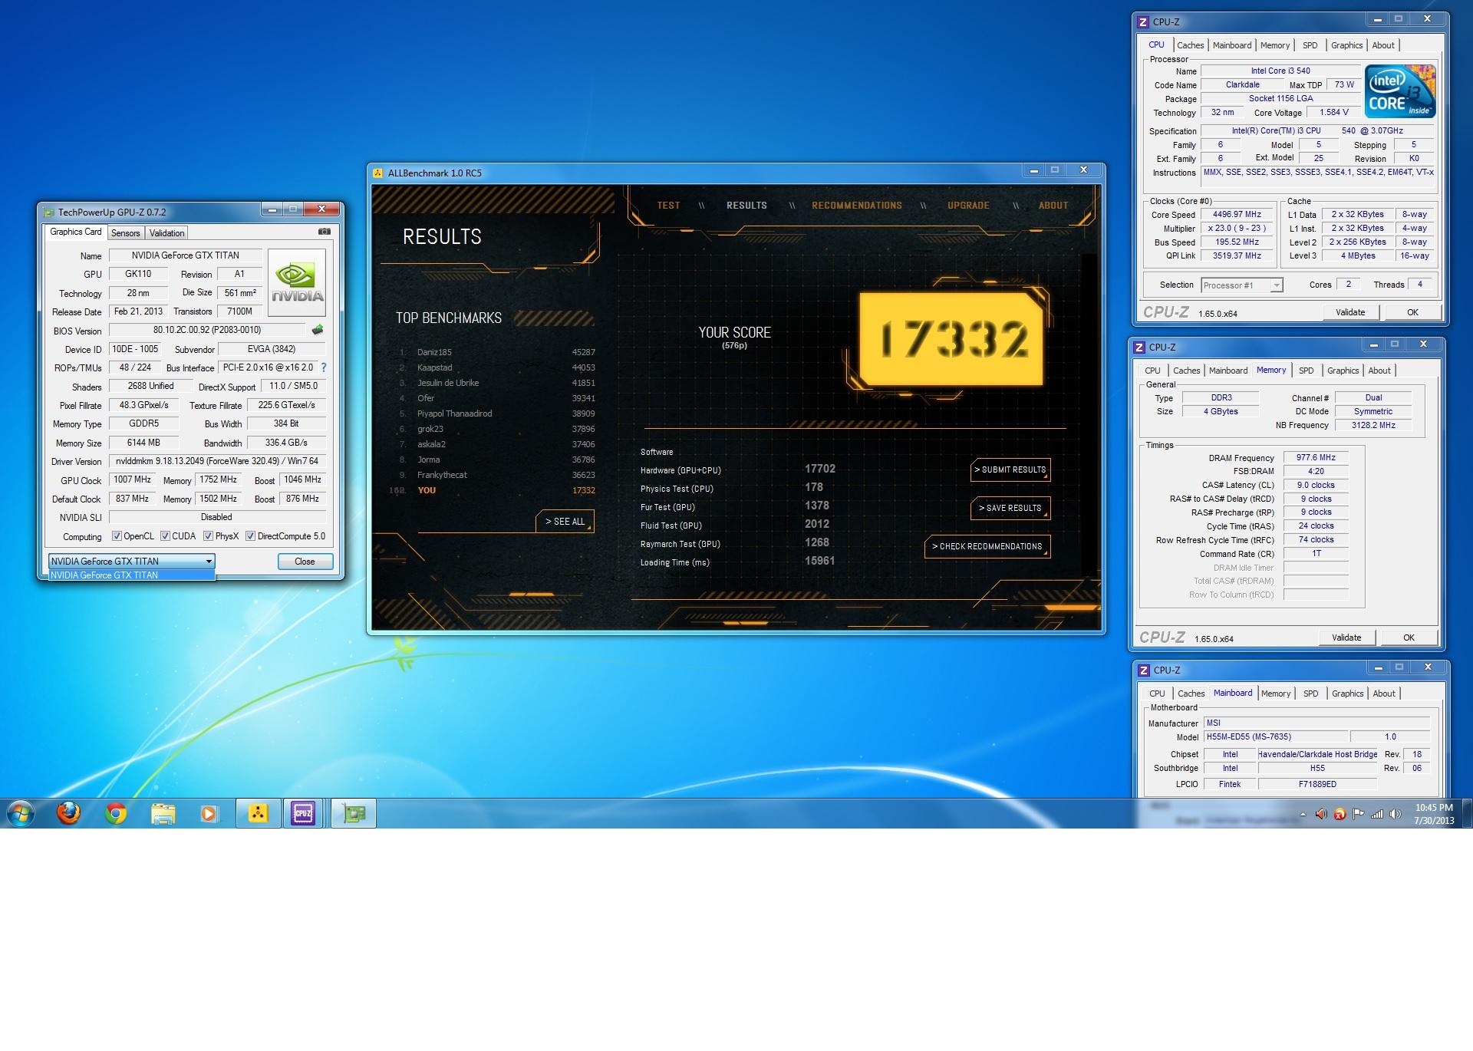Image resolution: width=1473 pixels, height=1051 pixels.
Task: Click the ALLBenchmark title bar icon
Action: [x=377, y=173]
